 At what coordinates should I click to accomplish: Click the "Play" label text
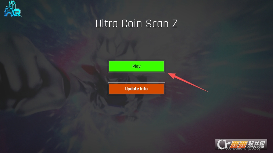(x=136, y=66)
